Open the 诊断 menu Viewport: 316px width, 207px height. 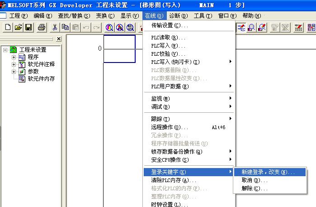178,15
